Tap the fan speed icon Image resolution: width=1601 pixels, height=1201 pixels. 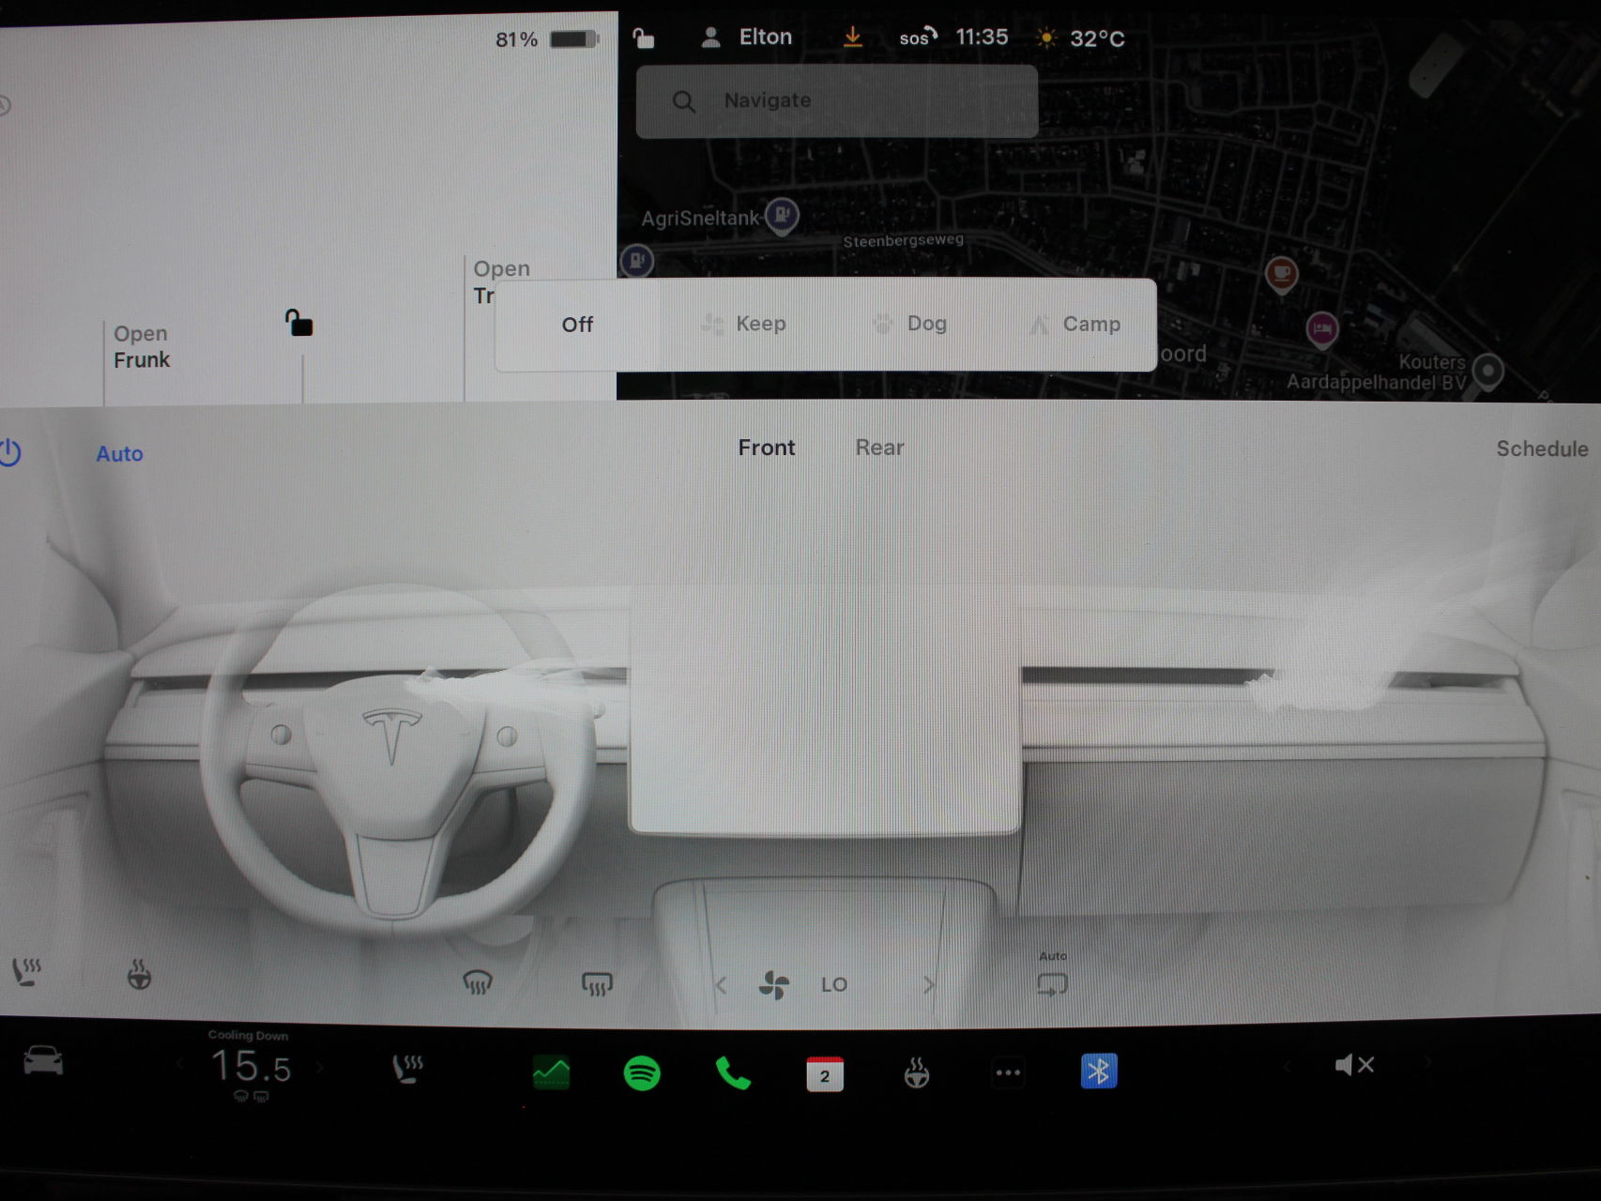point(774,984)
